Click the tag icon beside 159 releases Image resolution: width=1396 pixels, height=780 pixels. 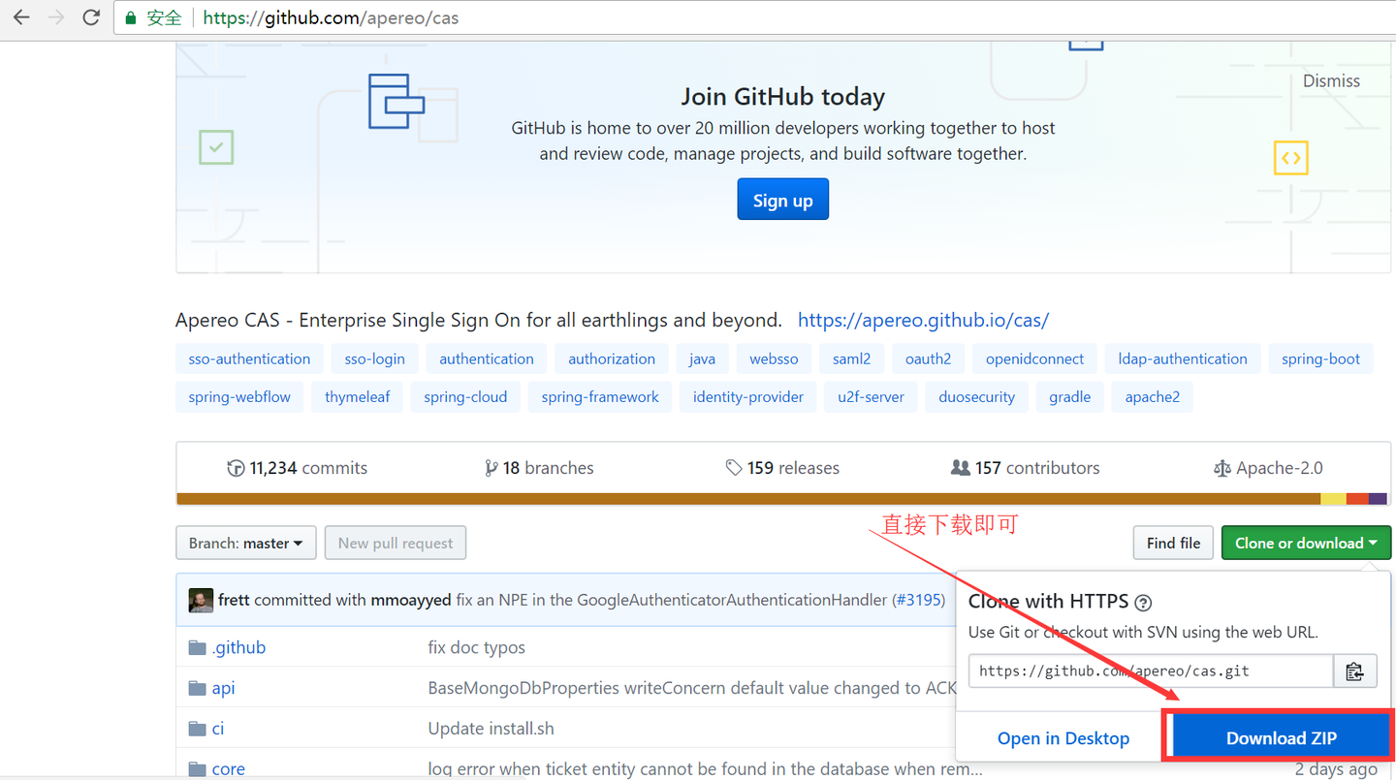click(x=734, y=467)
